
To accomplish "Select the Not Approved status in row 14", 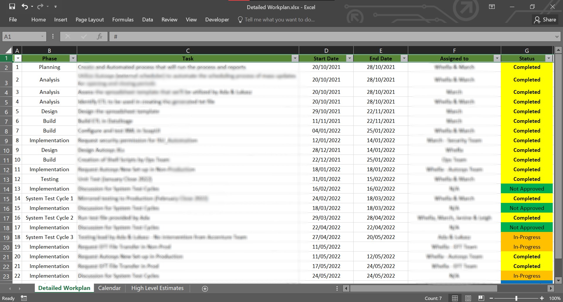I will click(x=527, y=189).
